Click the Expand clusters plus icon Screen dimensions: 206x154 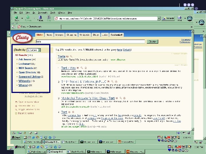tap(16, 114)
